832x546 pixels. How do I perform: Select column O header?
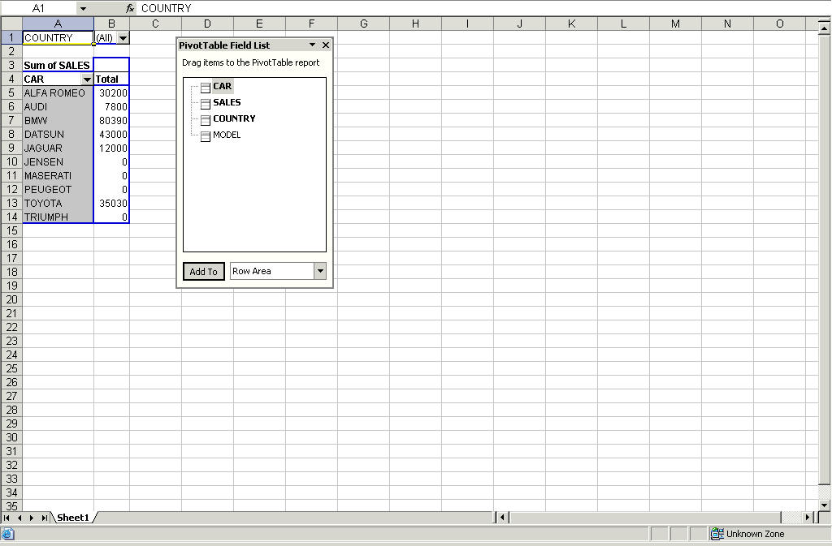tap(779, 24)
